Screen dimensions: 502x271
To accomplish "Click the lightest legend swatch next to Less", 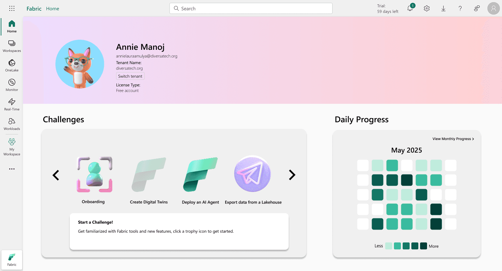I will click(x=389, y=246).
